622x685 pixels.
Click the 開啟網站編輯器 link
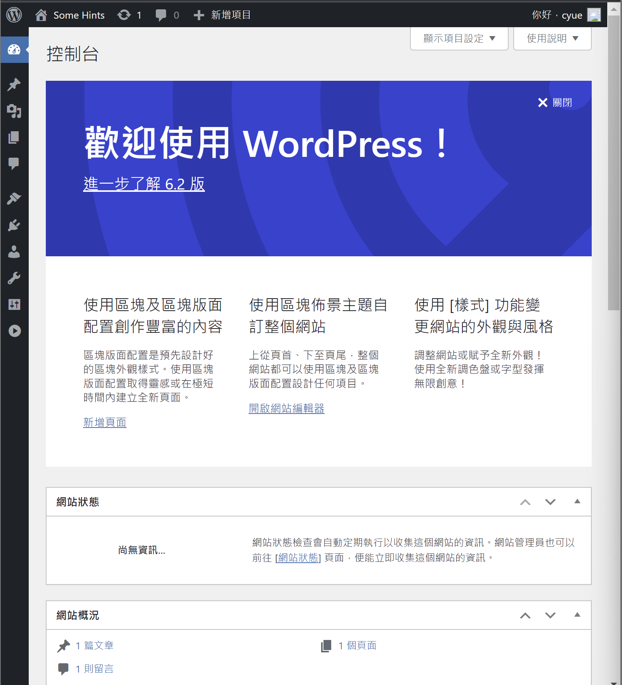(x=287, y=409)
